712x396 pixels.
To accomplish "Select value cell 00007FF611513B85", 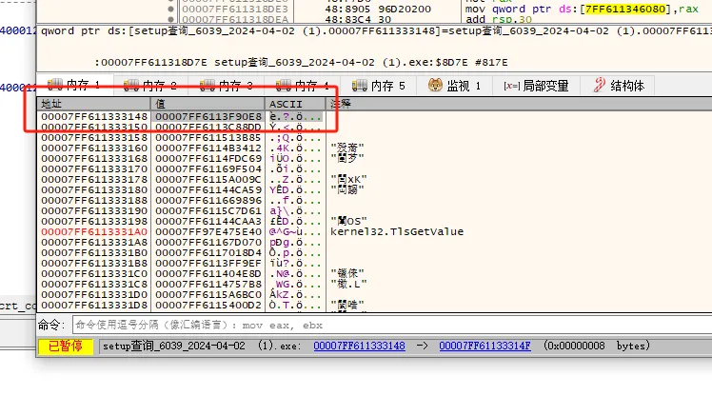I will pyautogui.click(x=208, y=138).
